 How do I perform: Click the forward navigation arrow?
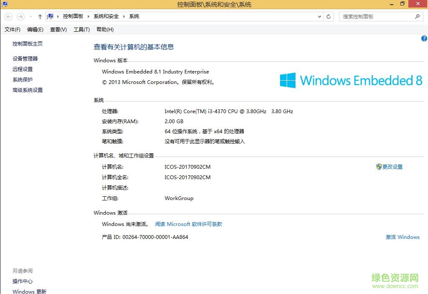pyautogui.click(x=20, y=16)
